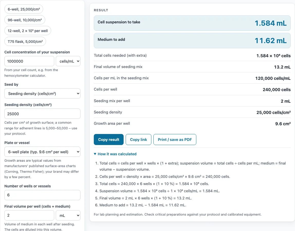The width and height of the screenshot is (295, 231).
Task: Open the cells/mL concentration unit dropdown
Action: (68, 61)
